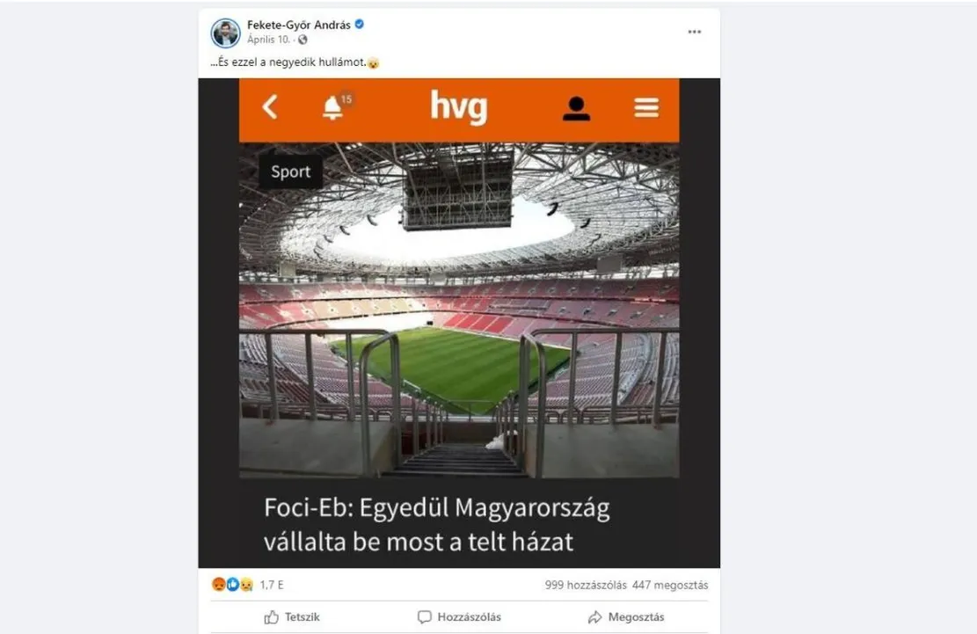View the 999 hozzászólás comments

(586, 585)
